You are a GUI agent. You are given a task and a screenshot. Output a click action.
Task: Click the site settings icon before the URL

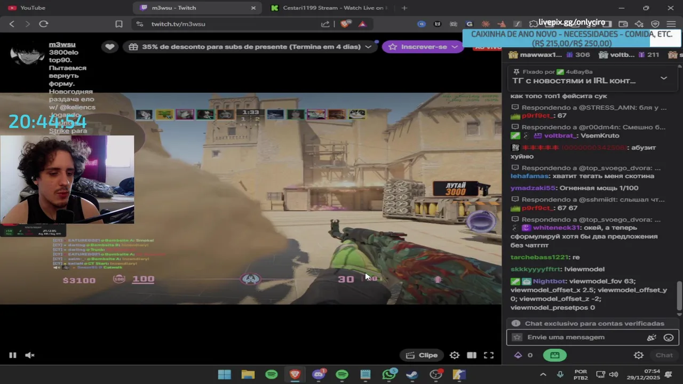click(139, 24)
